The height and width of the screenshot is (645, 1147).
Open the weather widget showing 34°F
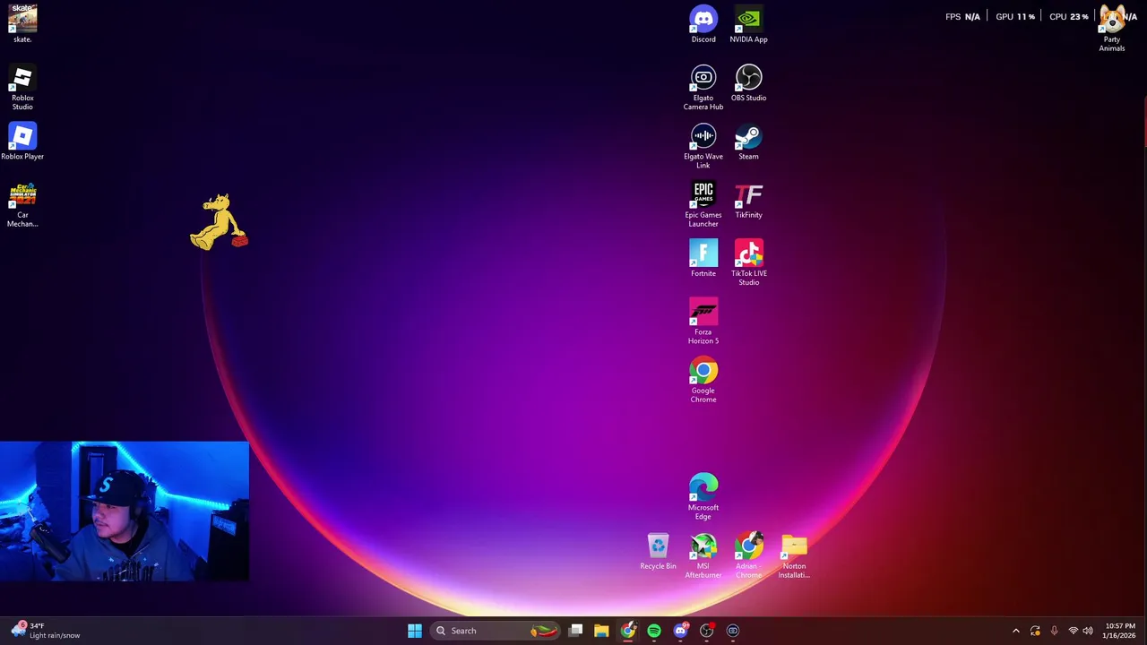47,631
